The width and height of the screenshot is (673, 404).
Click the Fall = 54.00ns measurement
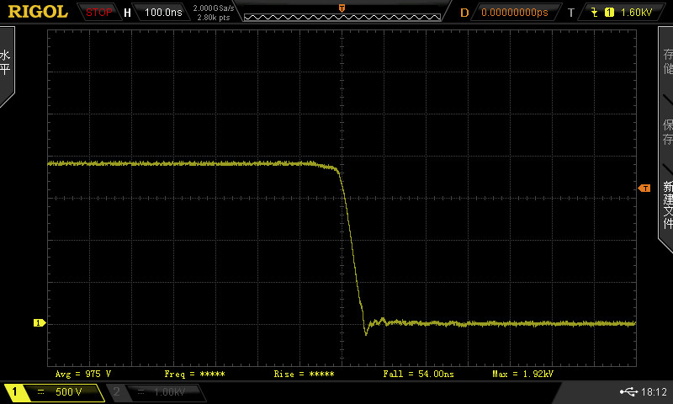point(419,373)
